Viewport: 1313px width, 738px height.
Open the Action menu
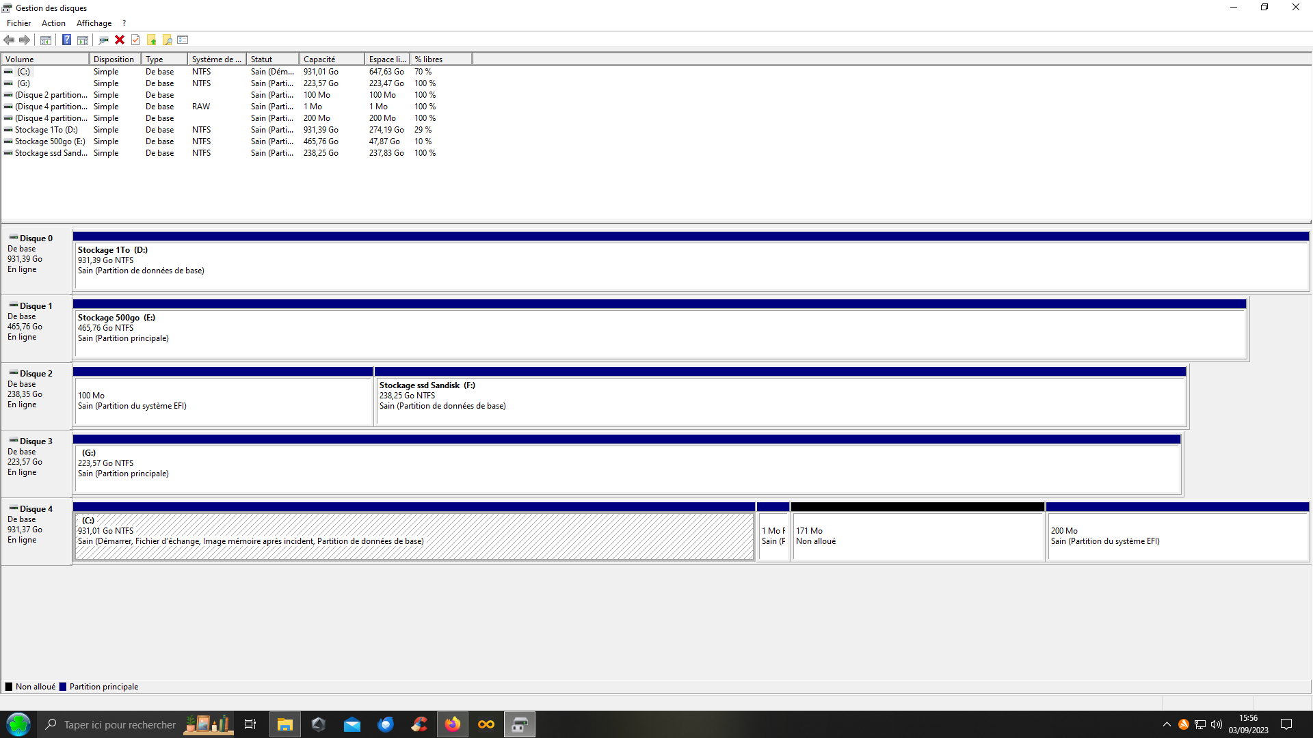pos(53,23)
